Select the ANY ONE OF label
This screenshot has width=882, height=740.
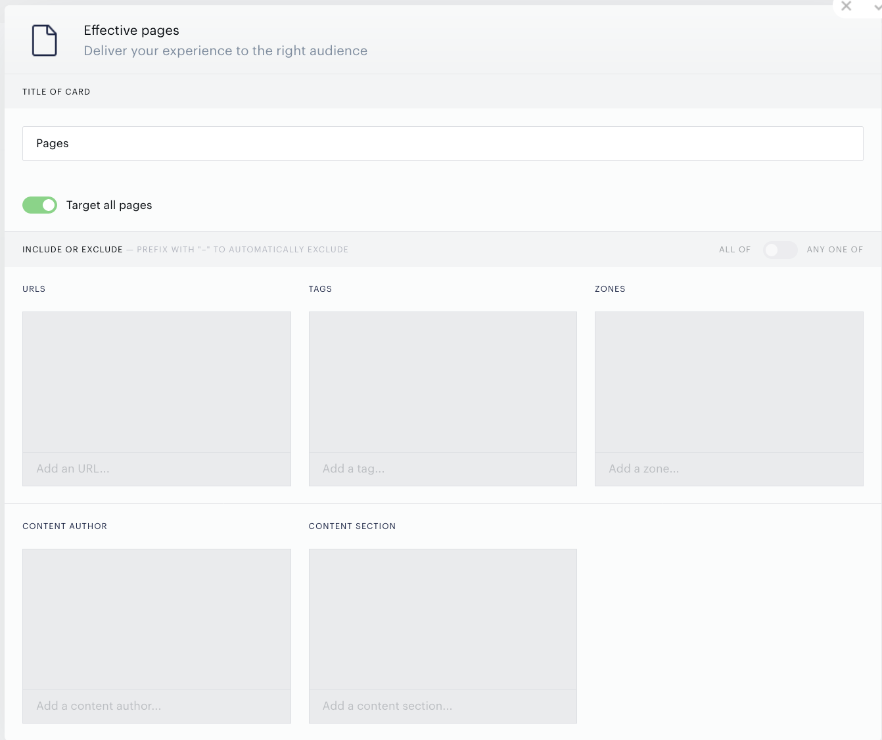tap(835, 250)
